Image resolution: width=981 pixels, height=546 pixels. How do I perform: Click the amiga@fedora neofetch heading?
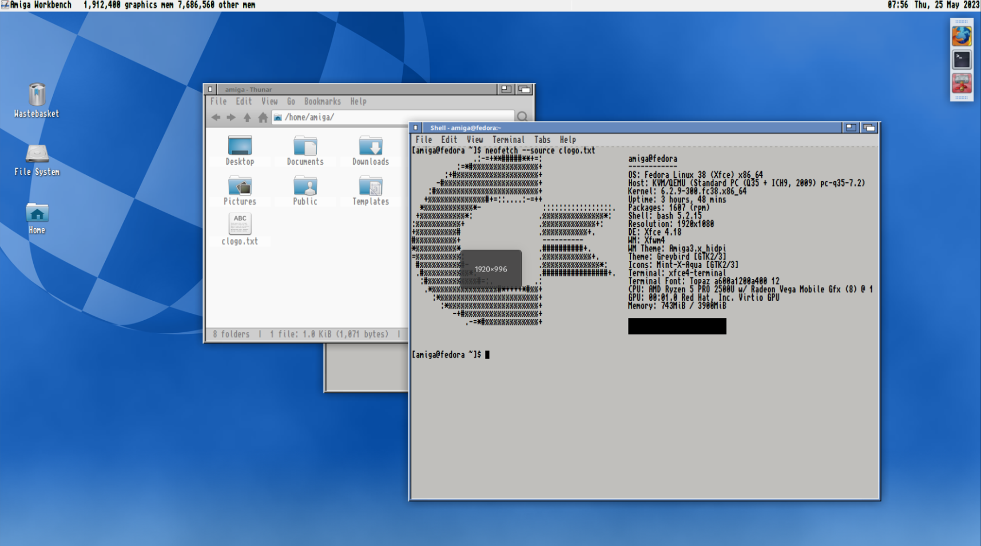653,159
